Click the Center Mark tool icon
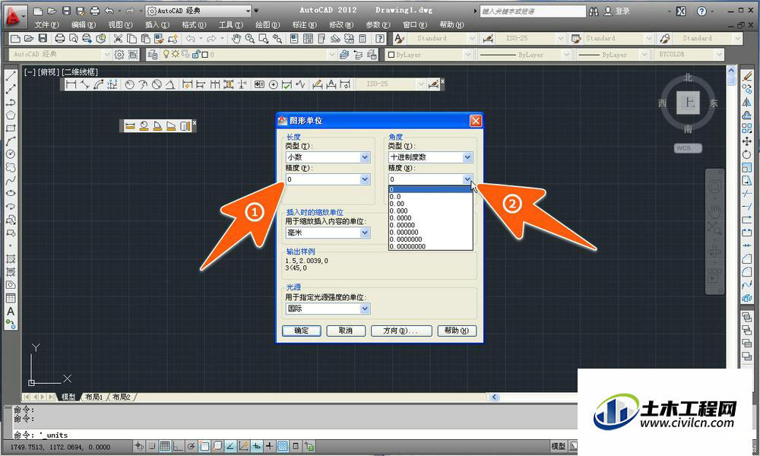 [x=274, y=84]
